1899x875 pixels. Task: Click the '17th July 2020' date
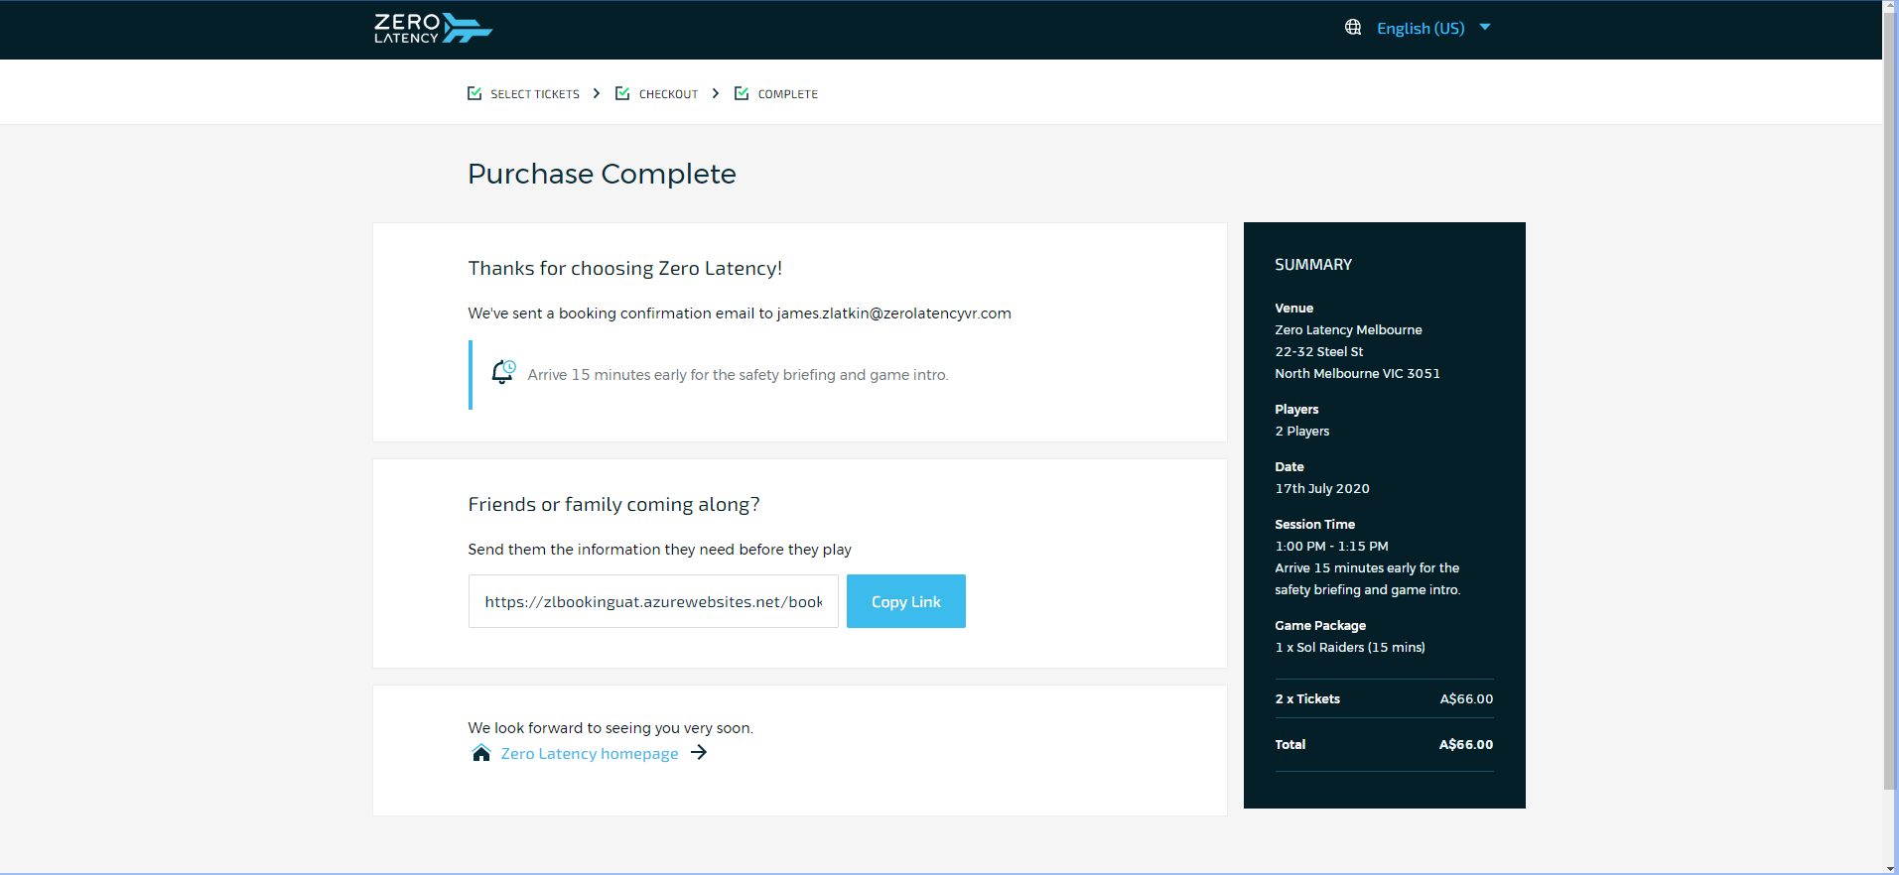click(1322, 489)
